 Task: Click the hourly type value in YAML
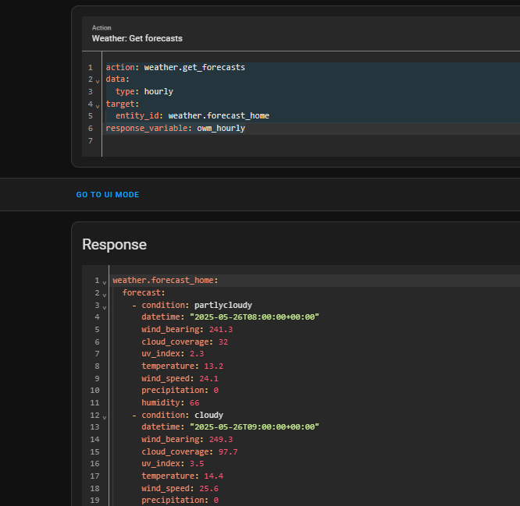(158, 92)
